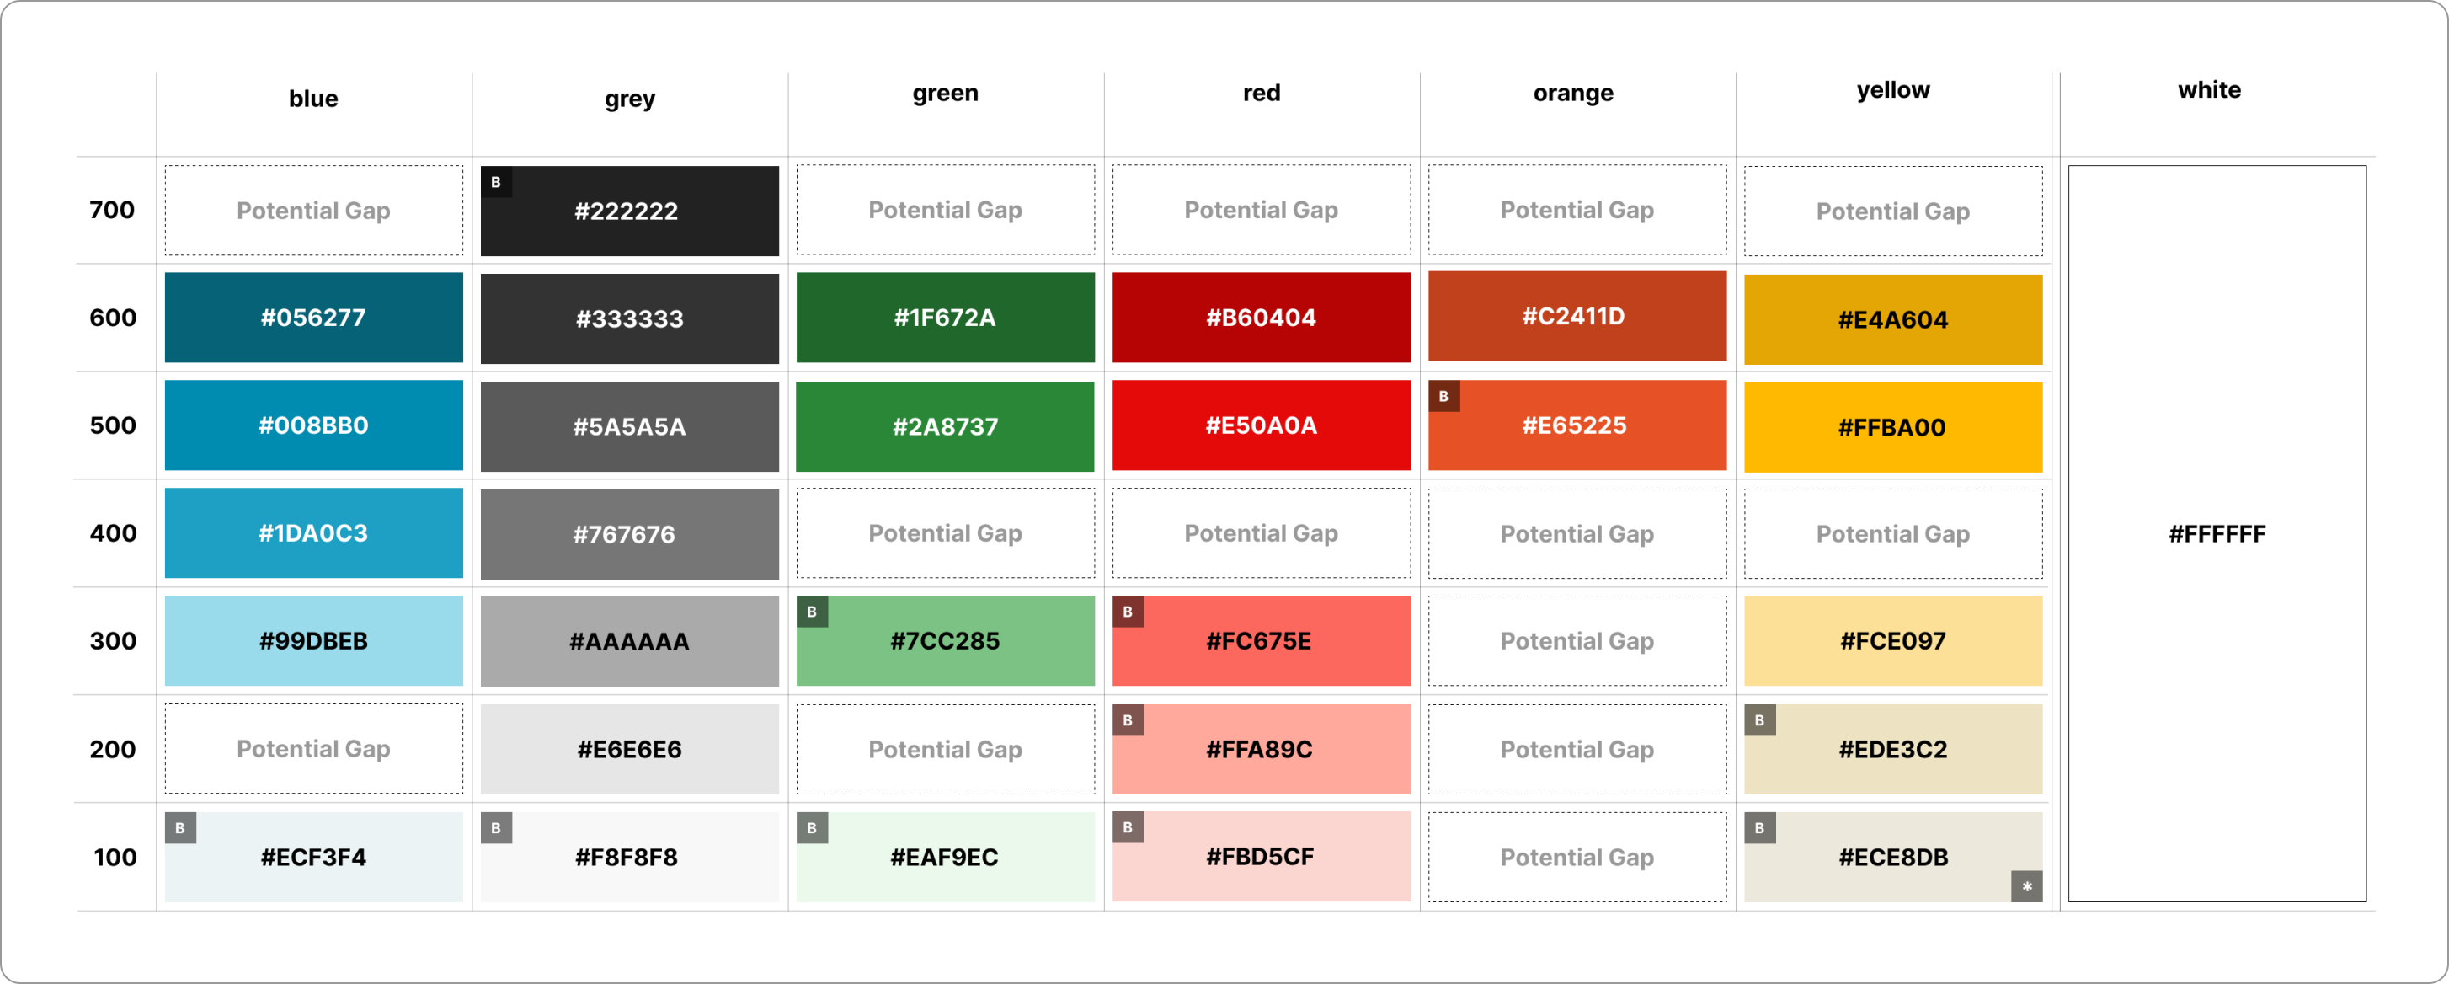Click the B badge on #FC675E swatch

click(1128, 612)
